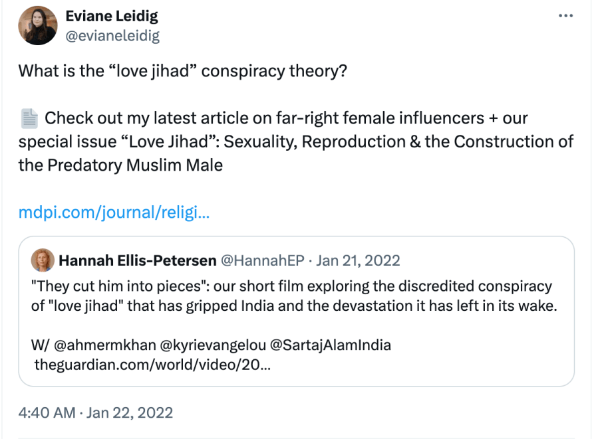
Task: Open the three-dot more options menu
Action: (x=565, y=16)
